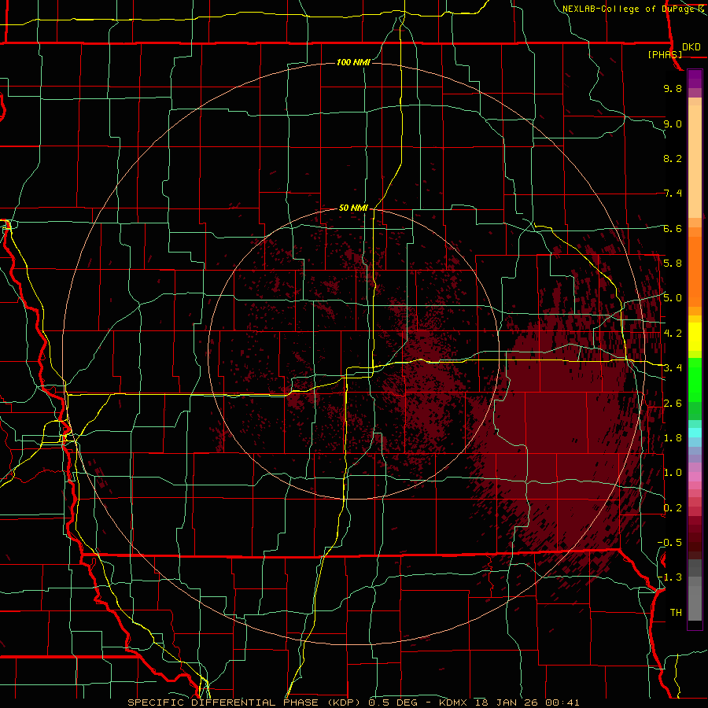Pick the pink color bar segment
This screenshot has height=708, width=708.
point(695,477)
